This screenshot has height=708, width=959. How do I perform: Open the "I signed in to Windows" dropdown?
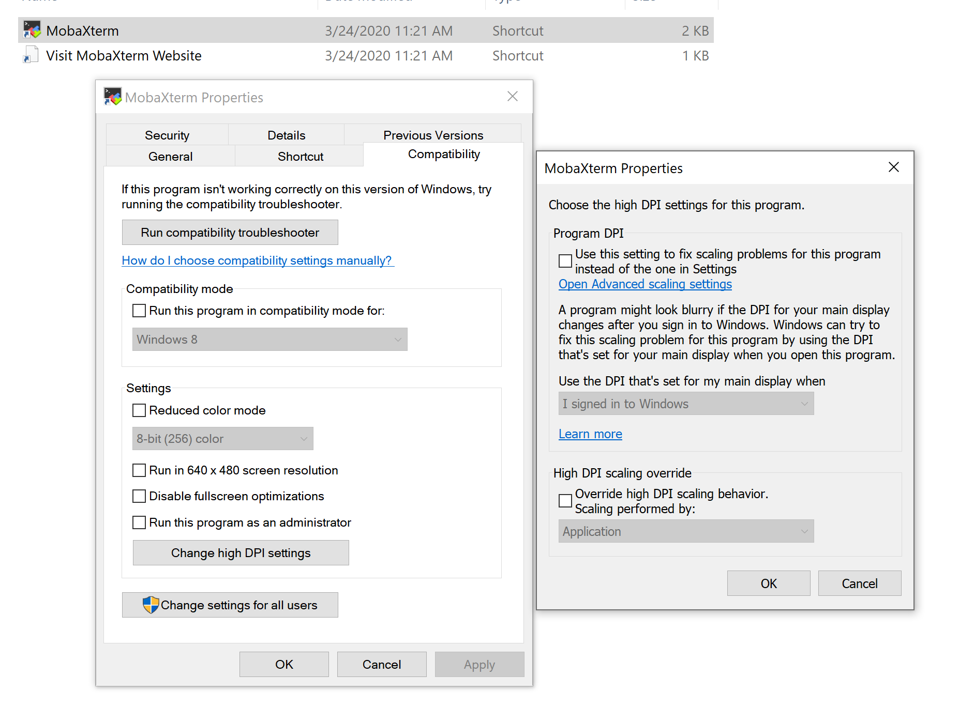[685, 404]
